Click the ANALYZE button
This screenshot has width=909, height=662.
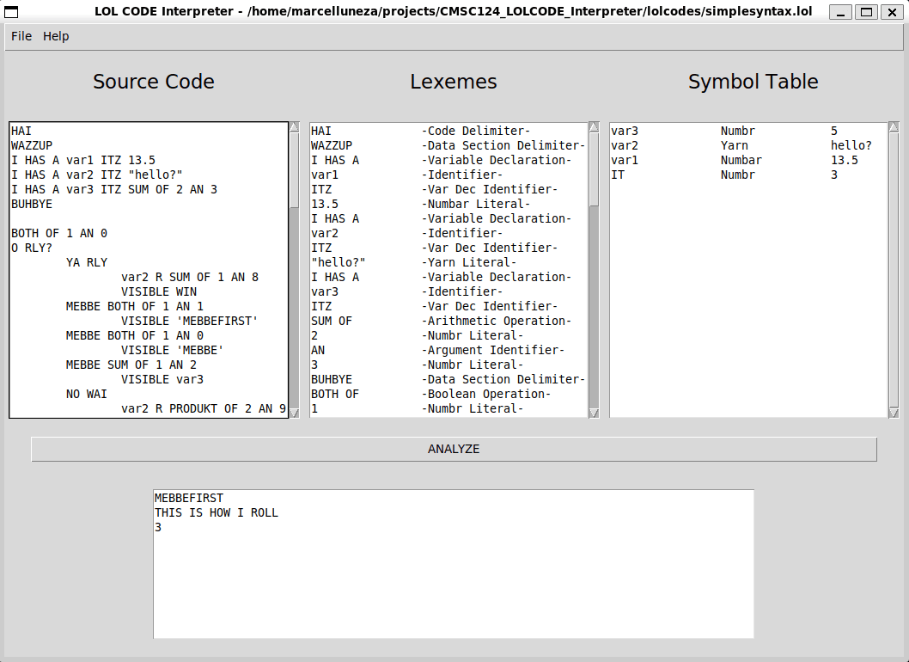[454, 449]
